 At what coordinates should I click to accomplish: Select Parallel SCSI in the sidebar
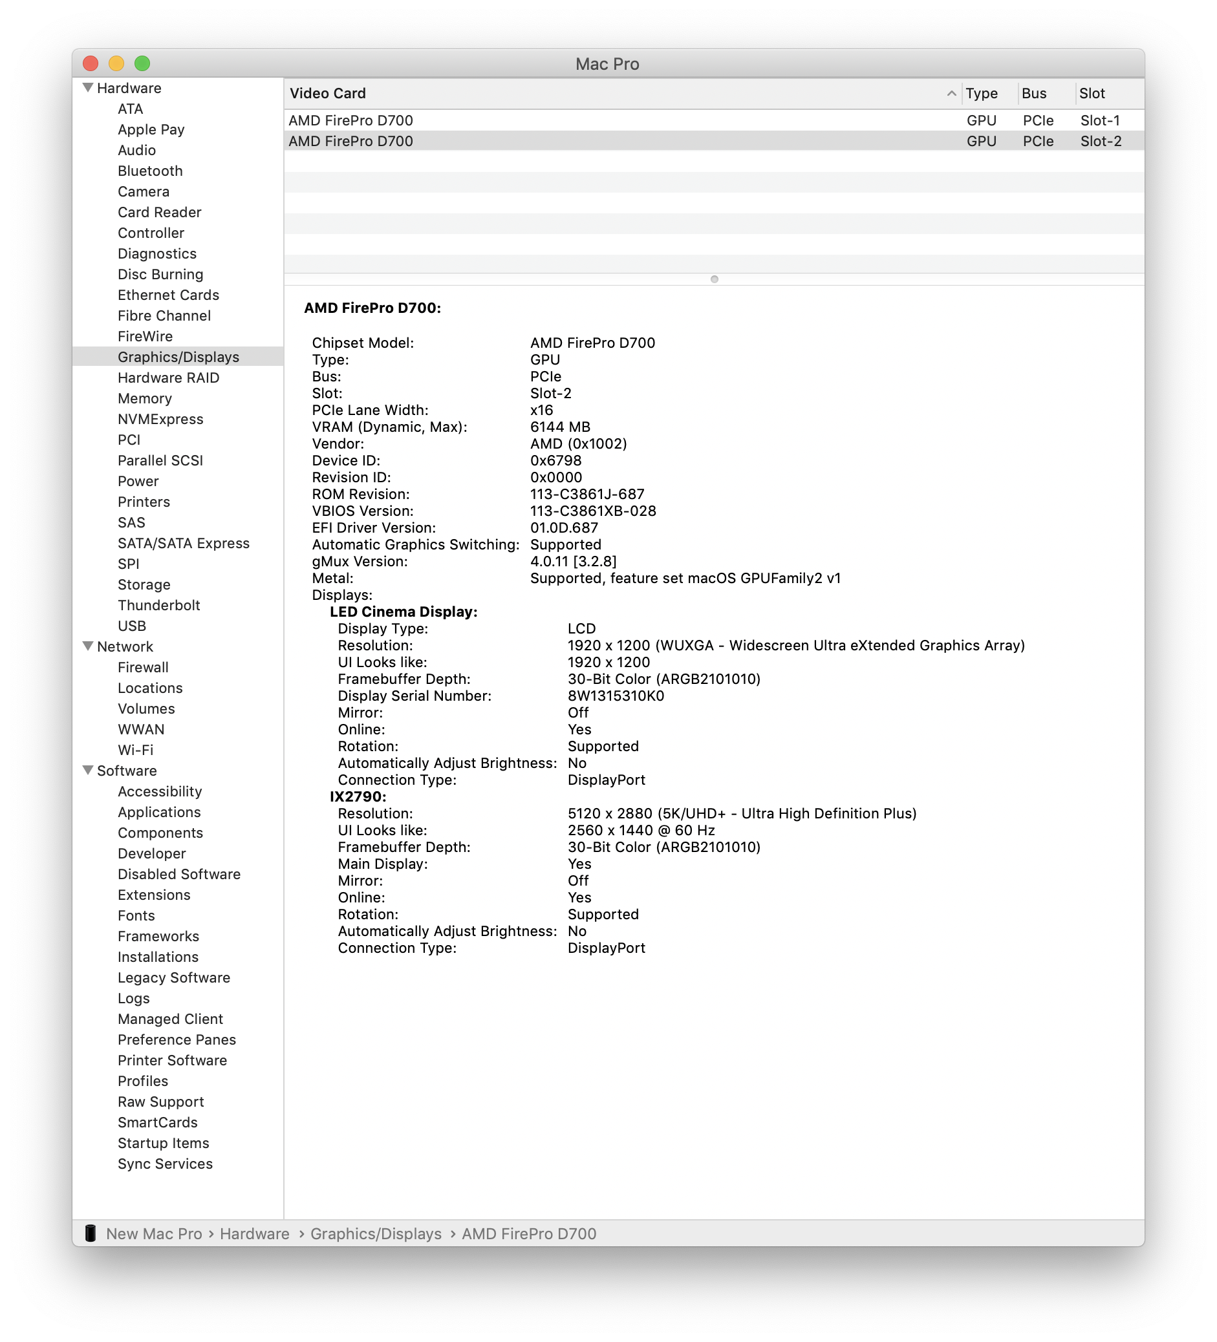tap(160, 460)
